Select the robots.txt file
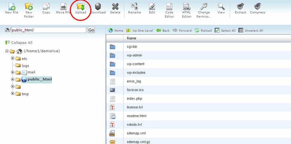 pyautogui.click(x=199, y=125)
